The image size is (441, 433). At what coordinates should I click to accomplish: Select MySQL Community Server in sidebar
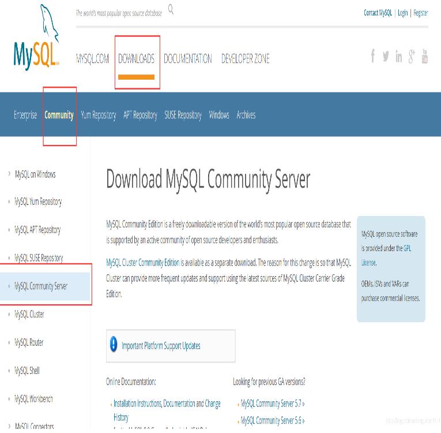click(x=41, y=286)
